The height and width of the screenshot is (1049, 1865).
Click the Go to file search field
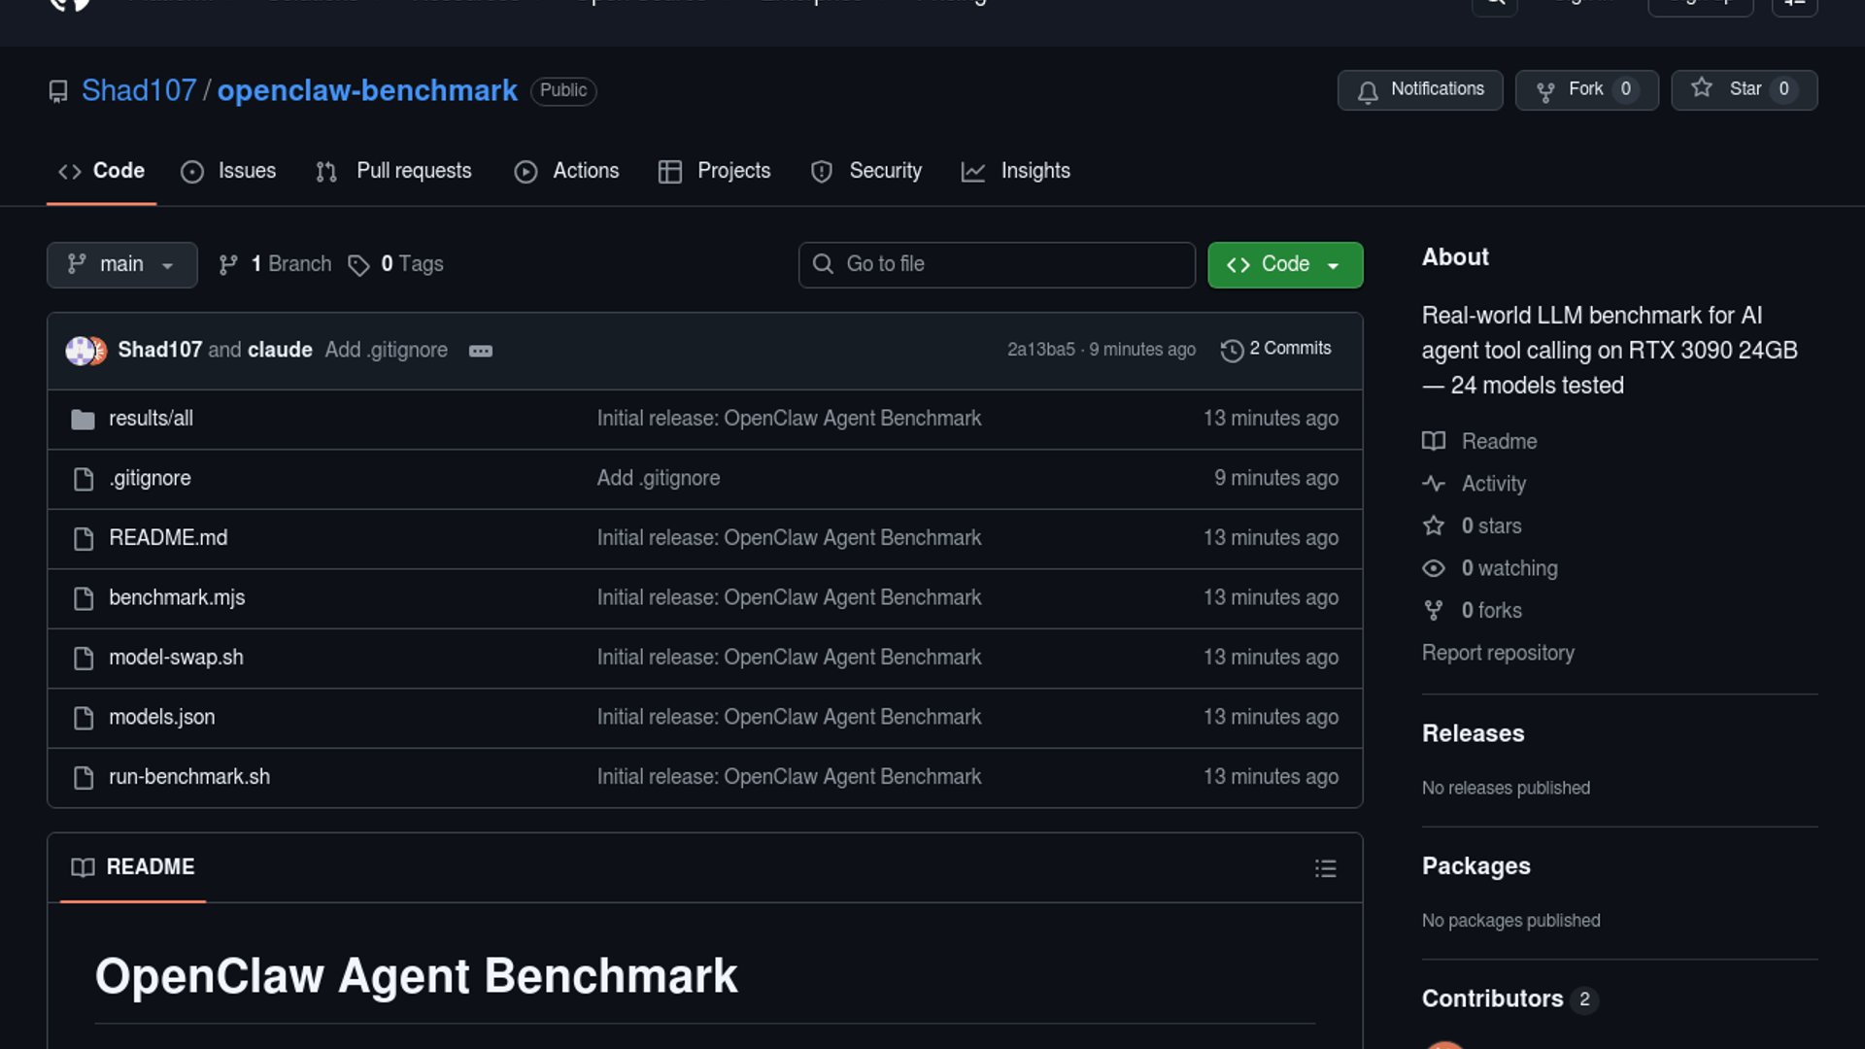pyautogui.click(x=997, y=264)
